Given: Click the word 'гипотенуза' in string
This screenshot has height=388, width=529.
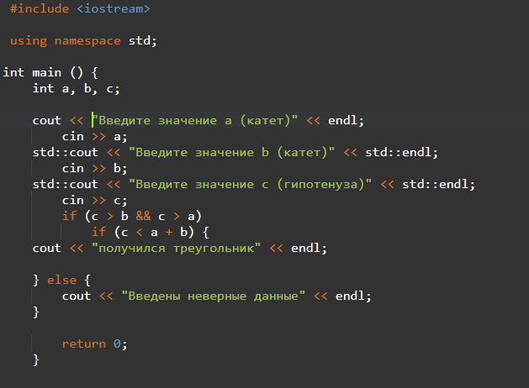Looking at the screenshot, I should point(320,185).
